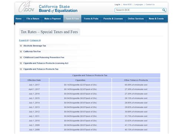Click the 28.95% of wholesale cost cell
This screenshot has height=134, width=176.
136,103
